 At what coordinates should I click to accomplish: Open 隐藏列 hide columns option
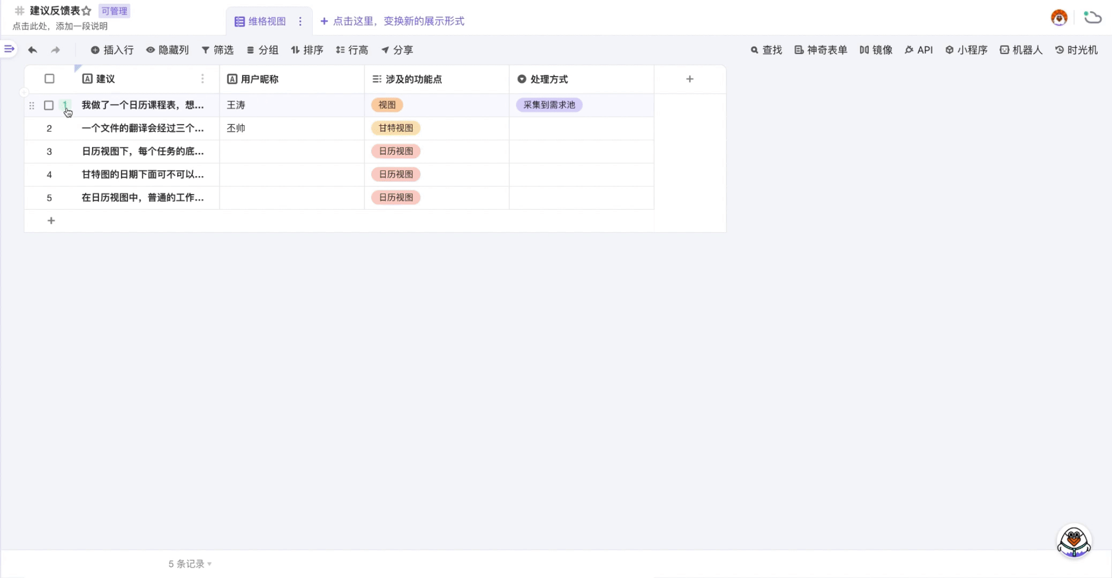click(167, 50)
